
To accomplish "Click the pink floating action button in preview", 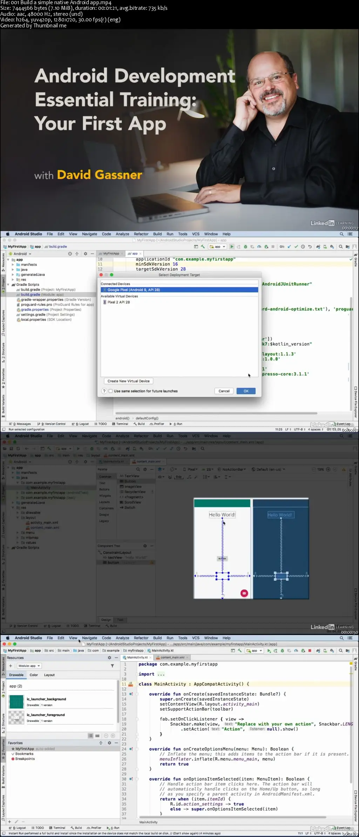I will point(244,593).
